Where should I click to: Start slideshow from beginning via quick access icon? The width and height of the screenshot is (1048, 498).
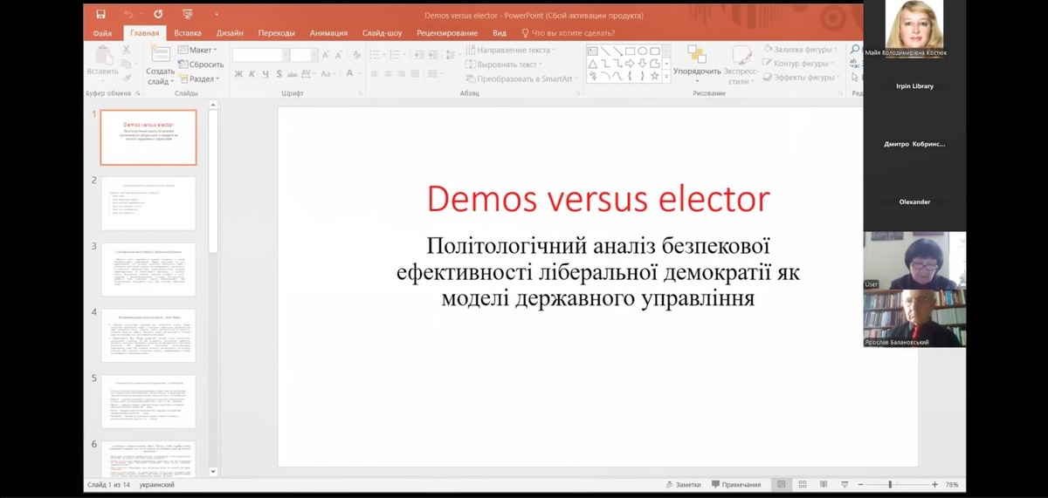188,15
